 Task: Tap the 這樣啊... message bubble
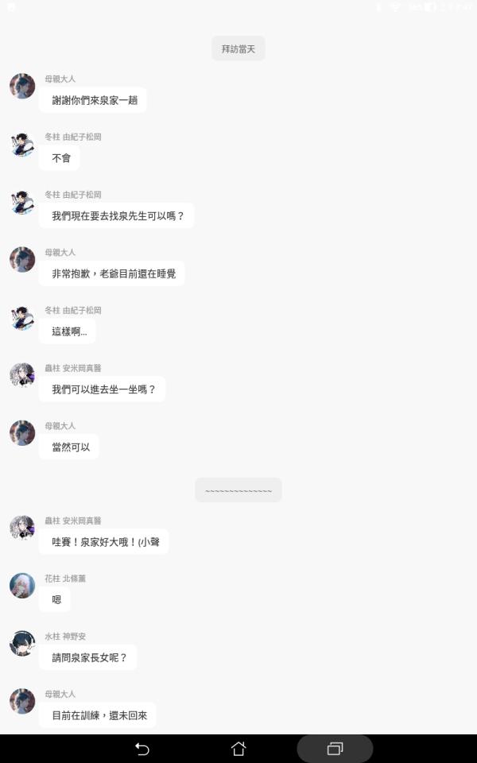(x=68, y=331)
